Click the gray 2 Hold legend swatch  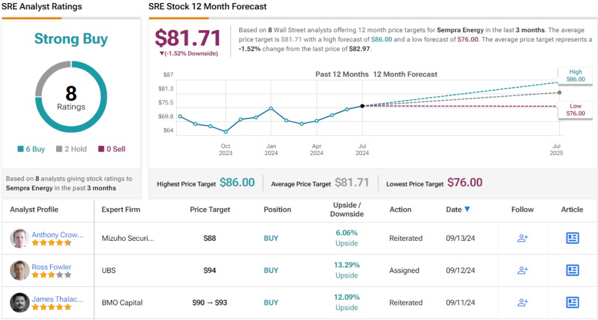tap(59, 149)
